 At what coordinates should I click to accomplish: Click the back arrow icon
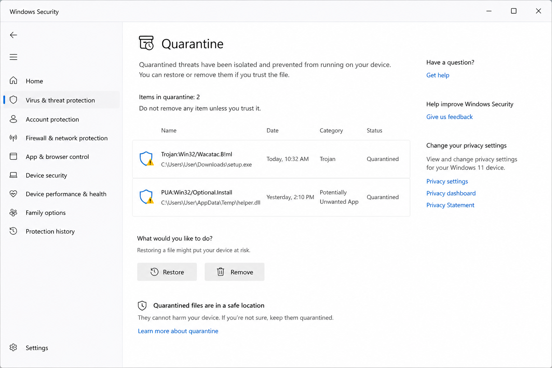pos(13,35)
